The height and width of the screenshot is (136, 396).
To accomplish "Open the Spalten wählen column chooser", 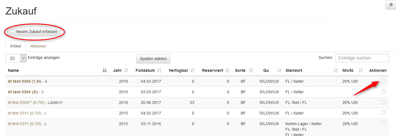I will click(153, 59).
